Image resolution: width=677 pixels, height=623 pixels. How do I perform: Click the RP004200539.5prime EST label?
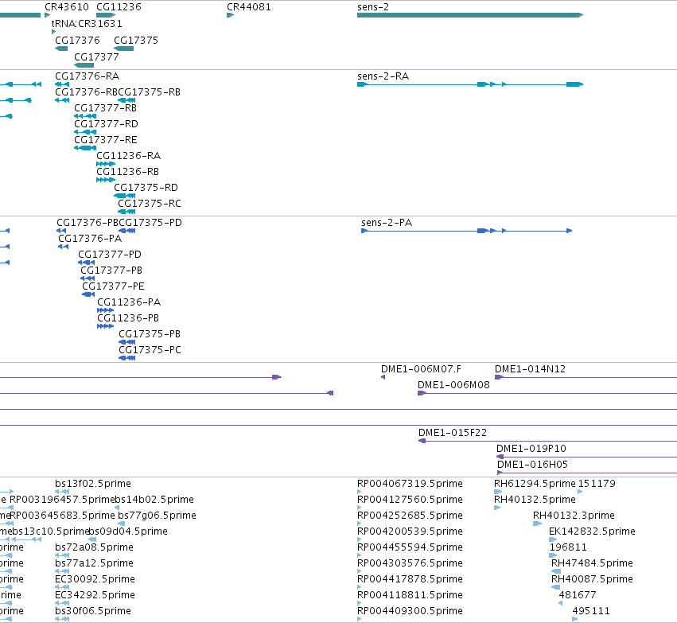pyautogui.click(x=410, y=531)
